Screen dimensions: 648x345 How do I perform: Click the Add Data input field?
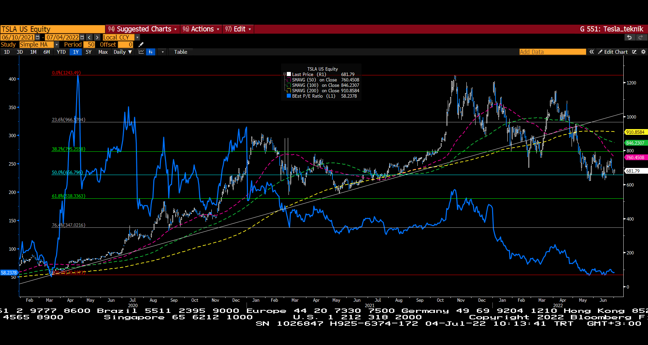(553, 52)
